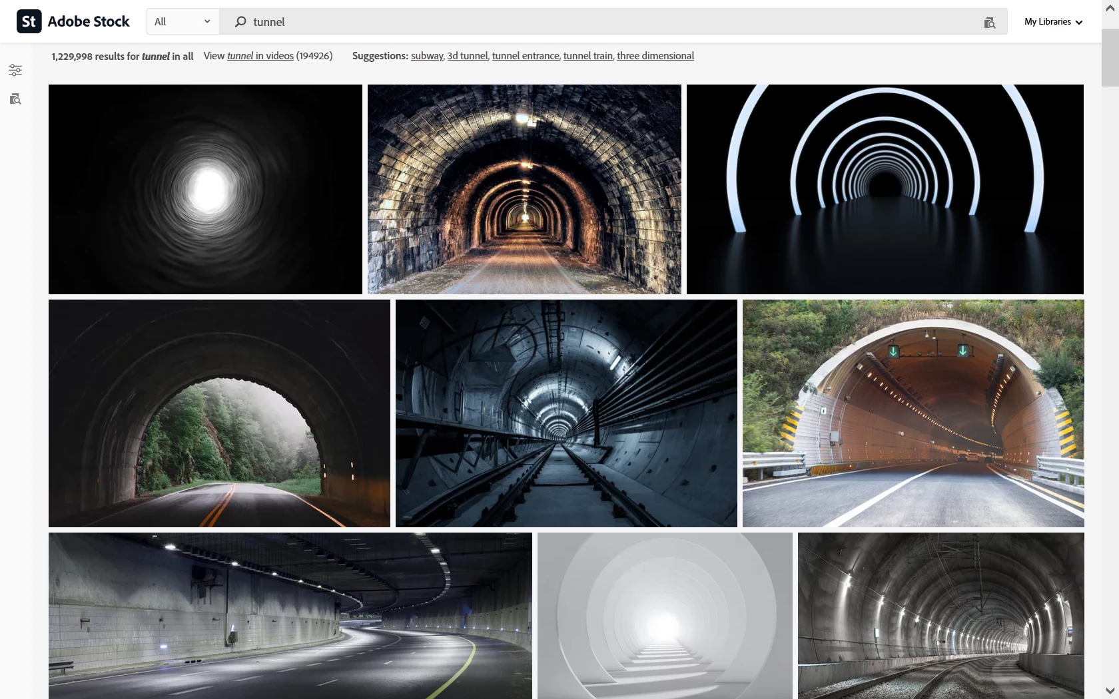Select the subway suggestion
The width and height of the screenshot is (1119, 699).
[x=427, y=56]
